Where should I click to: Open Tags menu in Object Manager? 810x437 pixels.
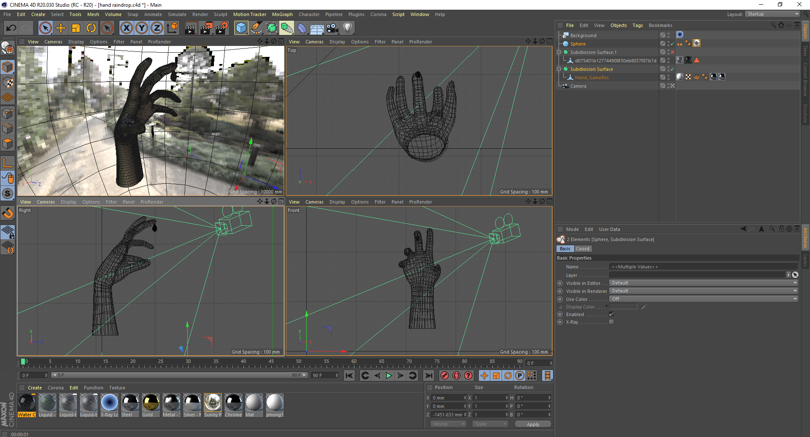(x=637, y=25)
